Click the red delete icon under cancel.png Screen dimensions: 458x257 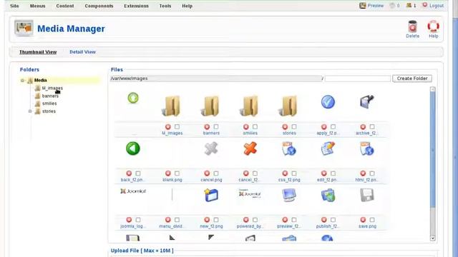207,173
